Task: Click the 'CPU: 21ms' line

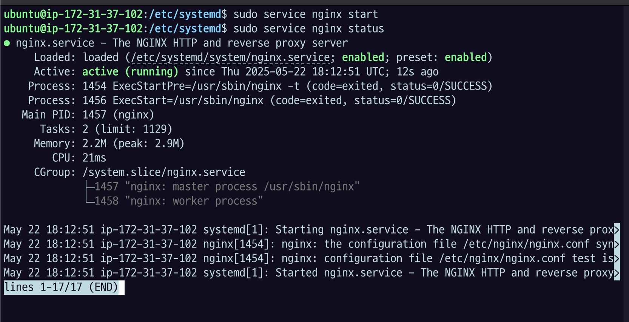Action: pyautogui.click(x=79, y=158)
